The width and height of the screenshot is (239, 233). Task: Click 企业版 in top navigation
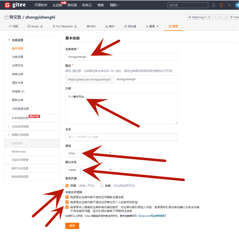(x=57, y=5)
